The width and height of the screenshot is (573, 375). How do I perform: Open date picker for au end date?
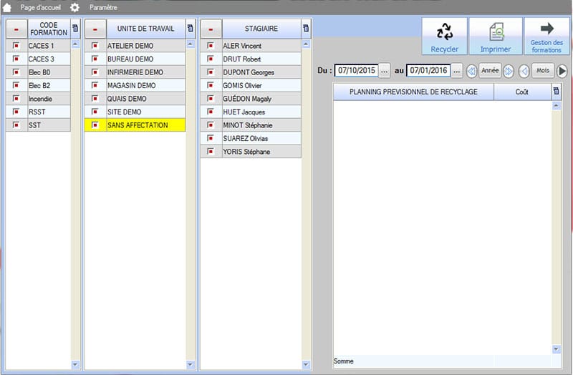pyautogui.click(x=456, y=70)
